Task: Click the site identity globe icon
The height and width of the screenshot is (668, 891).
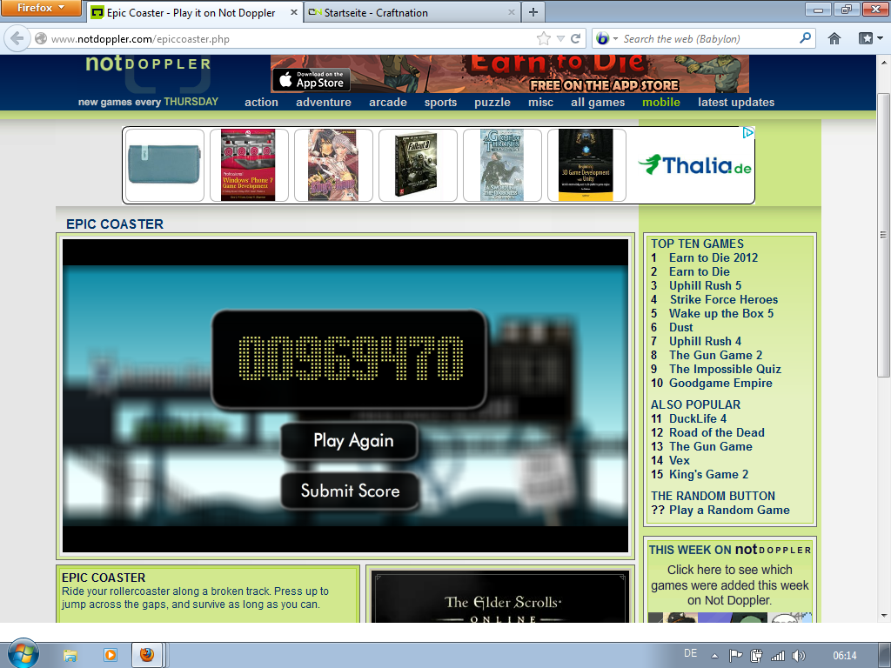Action: [41, 38]
